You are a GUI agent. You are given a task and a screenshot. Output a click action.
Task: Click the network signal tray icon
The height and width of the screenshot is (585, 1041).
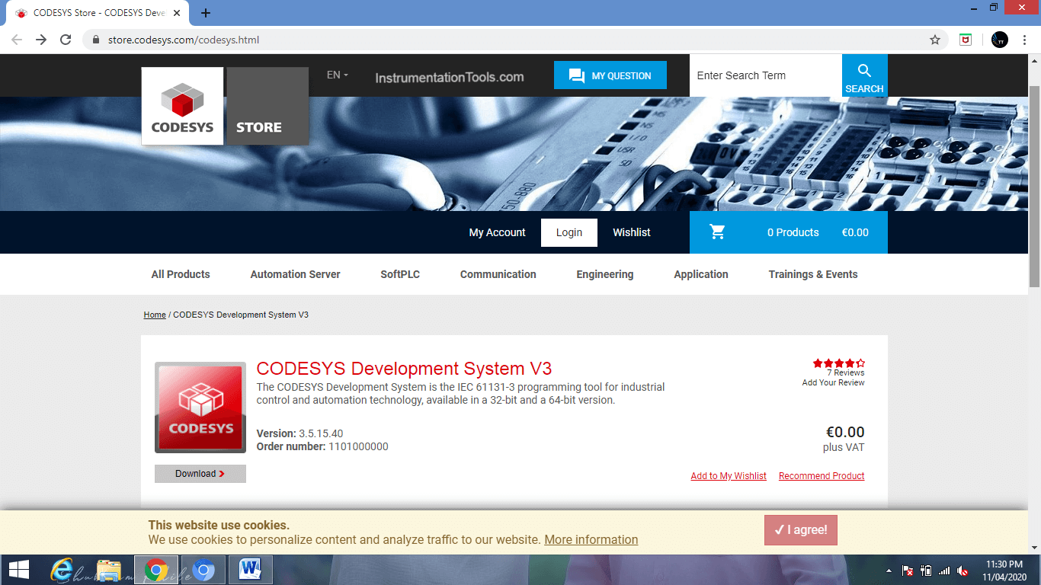(944, 571)
